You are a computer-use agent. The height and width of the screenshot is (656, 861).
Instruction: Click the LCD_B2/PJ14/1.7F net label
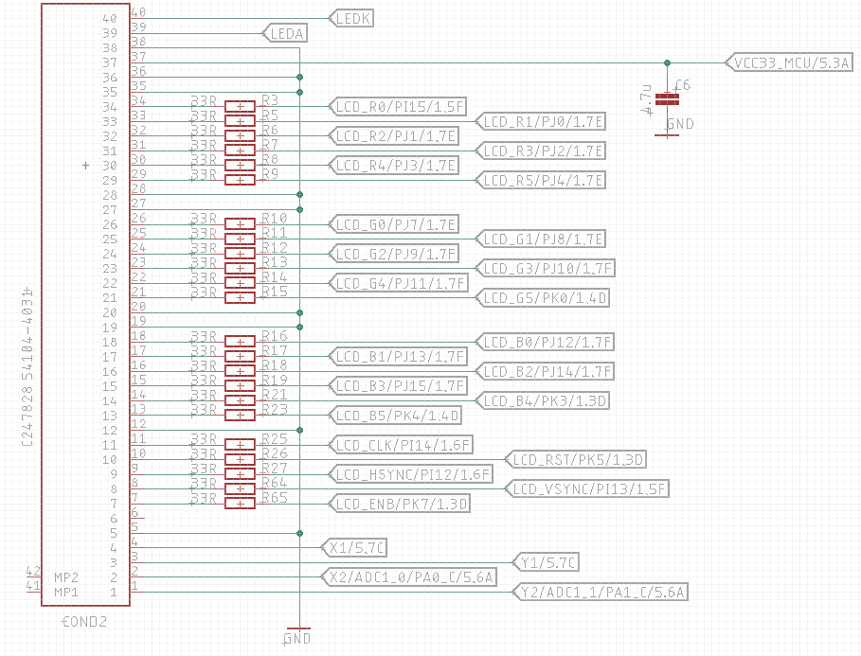coord(545,372)
